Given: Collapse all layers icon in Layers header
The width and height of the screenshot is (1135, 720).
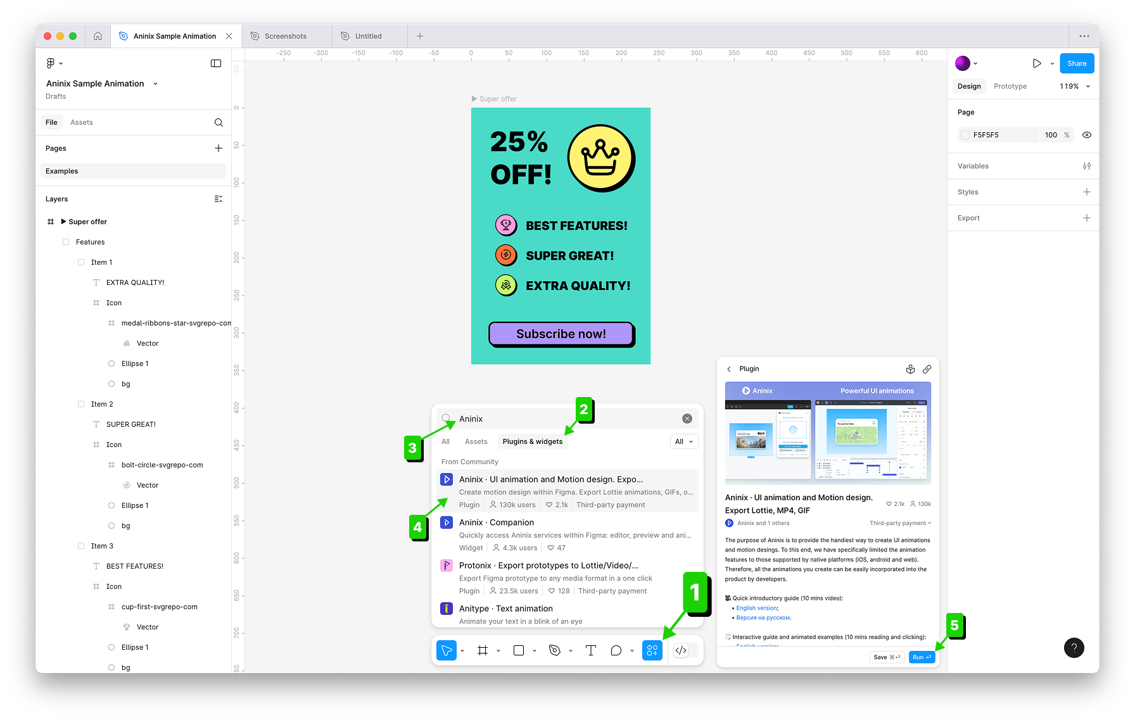Looking at the screenshot, I should (219, 199).
